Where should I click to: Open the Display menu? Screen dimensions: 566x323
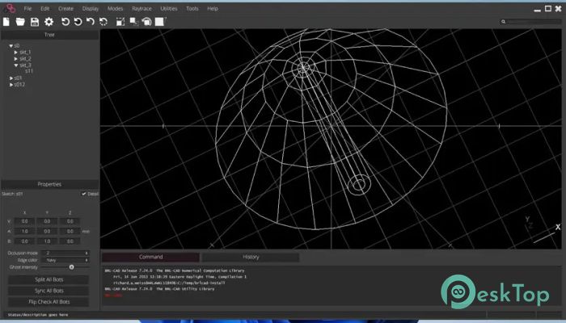91,8
